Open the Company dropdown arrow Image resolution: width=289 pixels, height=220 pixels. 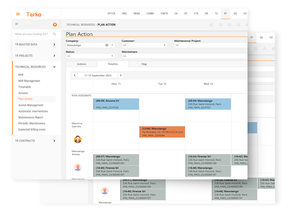[112, 45]
